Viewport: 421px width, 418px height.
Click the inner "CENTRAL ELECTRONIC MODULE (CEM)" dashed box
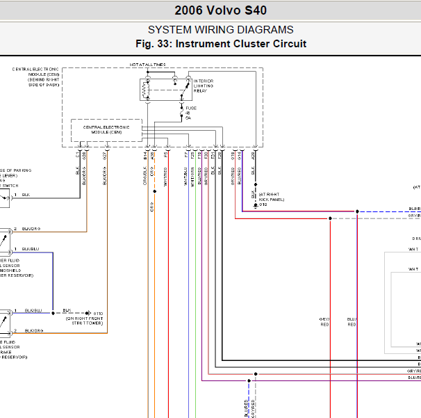click(106, 130)
